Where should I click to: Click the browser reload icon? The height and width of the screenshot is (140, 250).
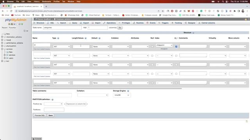pos(11,11)
